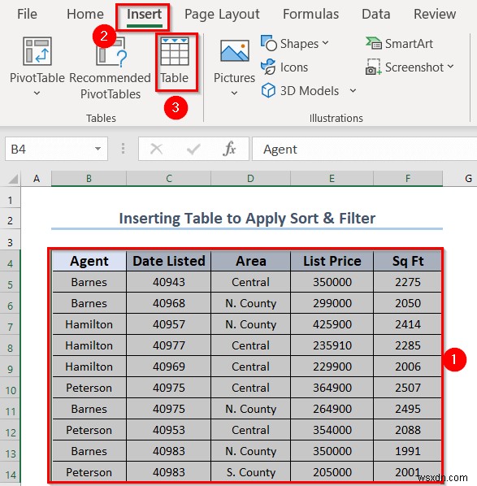Select column E header
477x486 pixels.
pyautogui.click(x=332, y=179)
